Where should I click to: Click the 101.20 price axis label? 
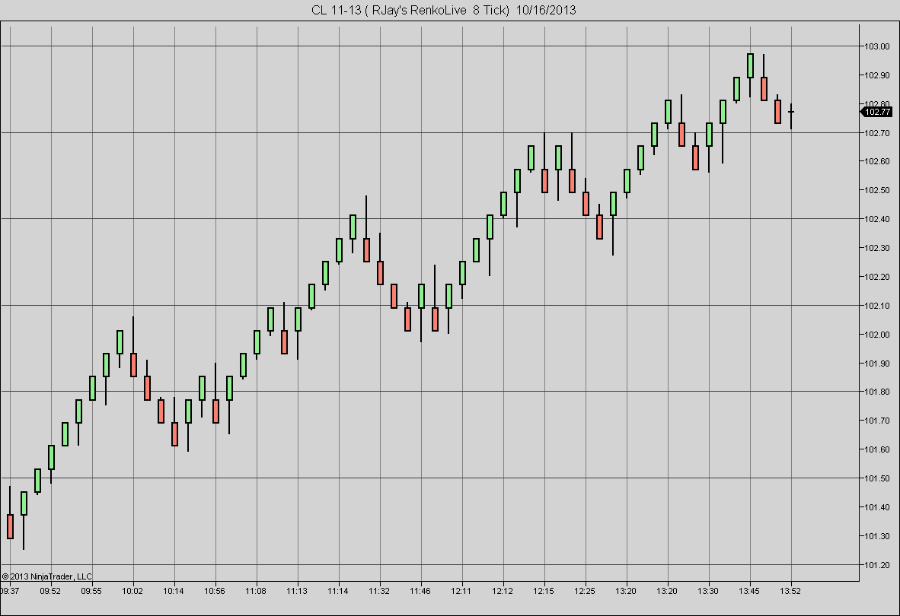pos(877,565)
